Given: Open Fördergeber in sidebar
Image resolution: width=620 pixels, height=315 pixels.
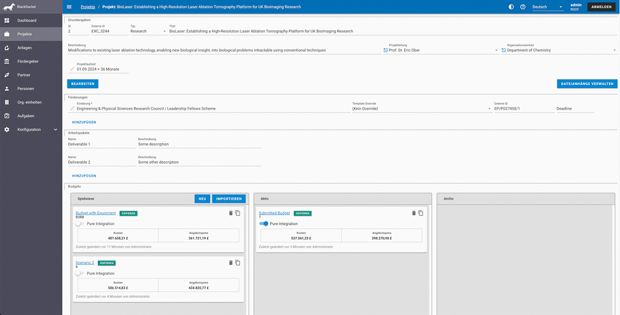Looking at the screenshot, I should pyautogui.click(x=31, y=61).
